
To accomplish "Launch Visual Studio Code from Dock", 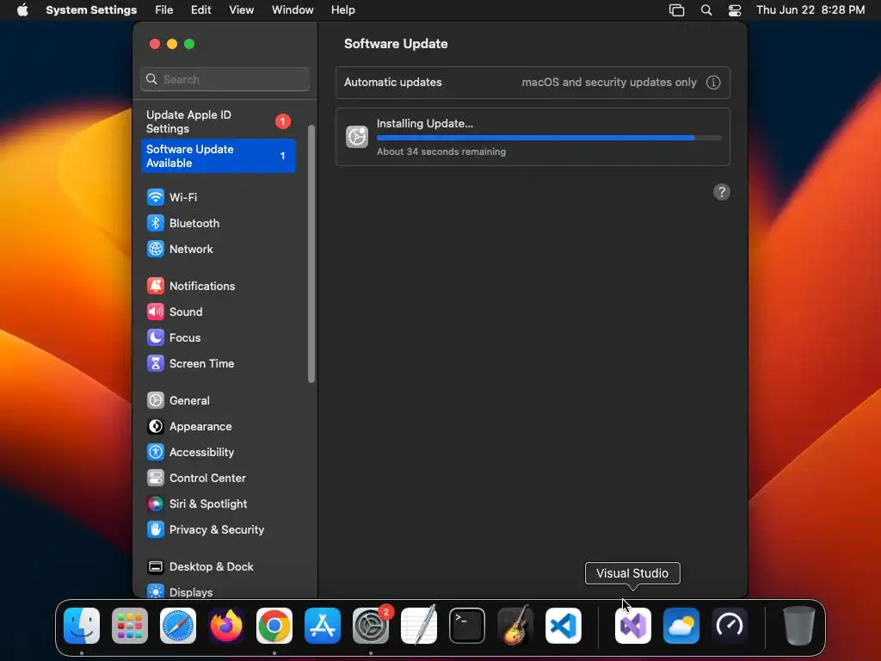I will 564,626.
